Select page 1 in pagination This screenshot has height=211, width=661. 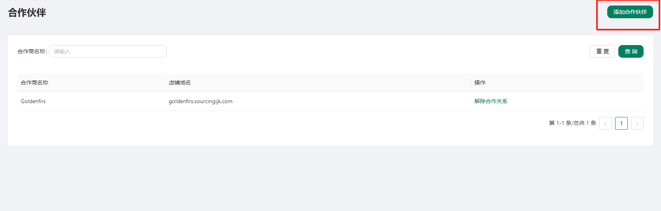point(621,123)
